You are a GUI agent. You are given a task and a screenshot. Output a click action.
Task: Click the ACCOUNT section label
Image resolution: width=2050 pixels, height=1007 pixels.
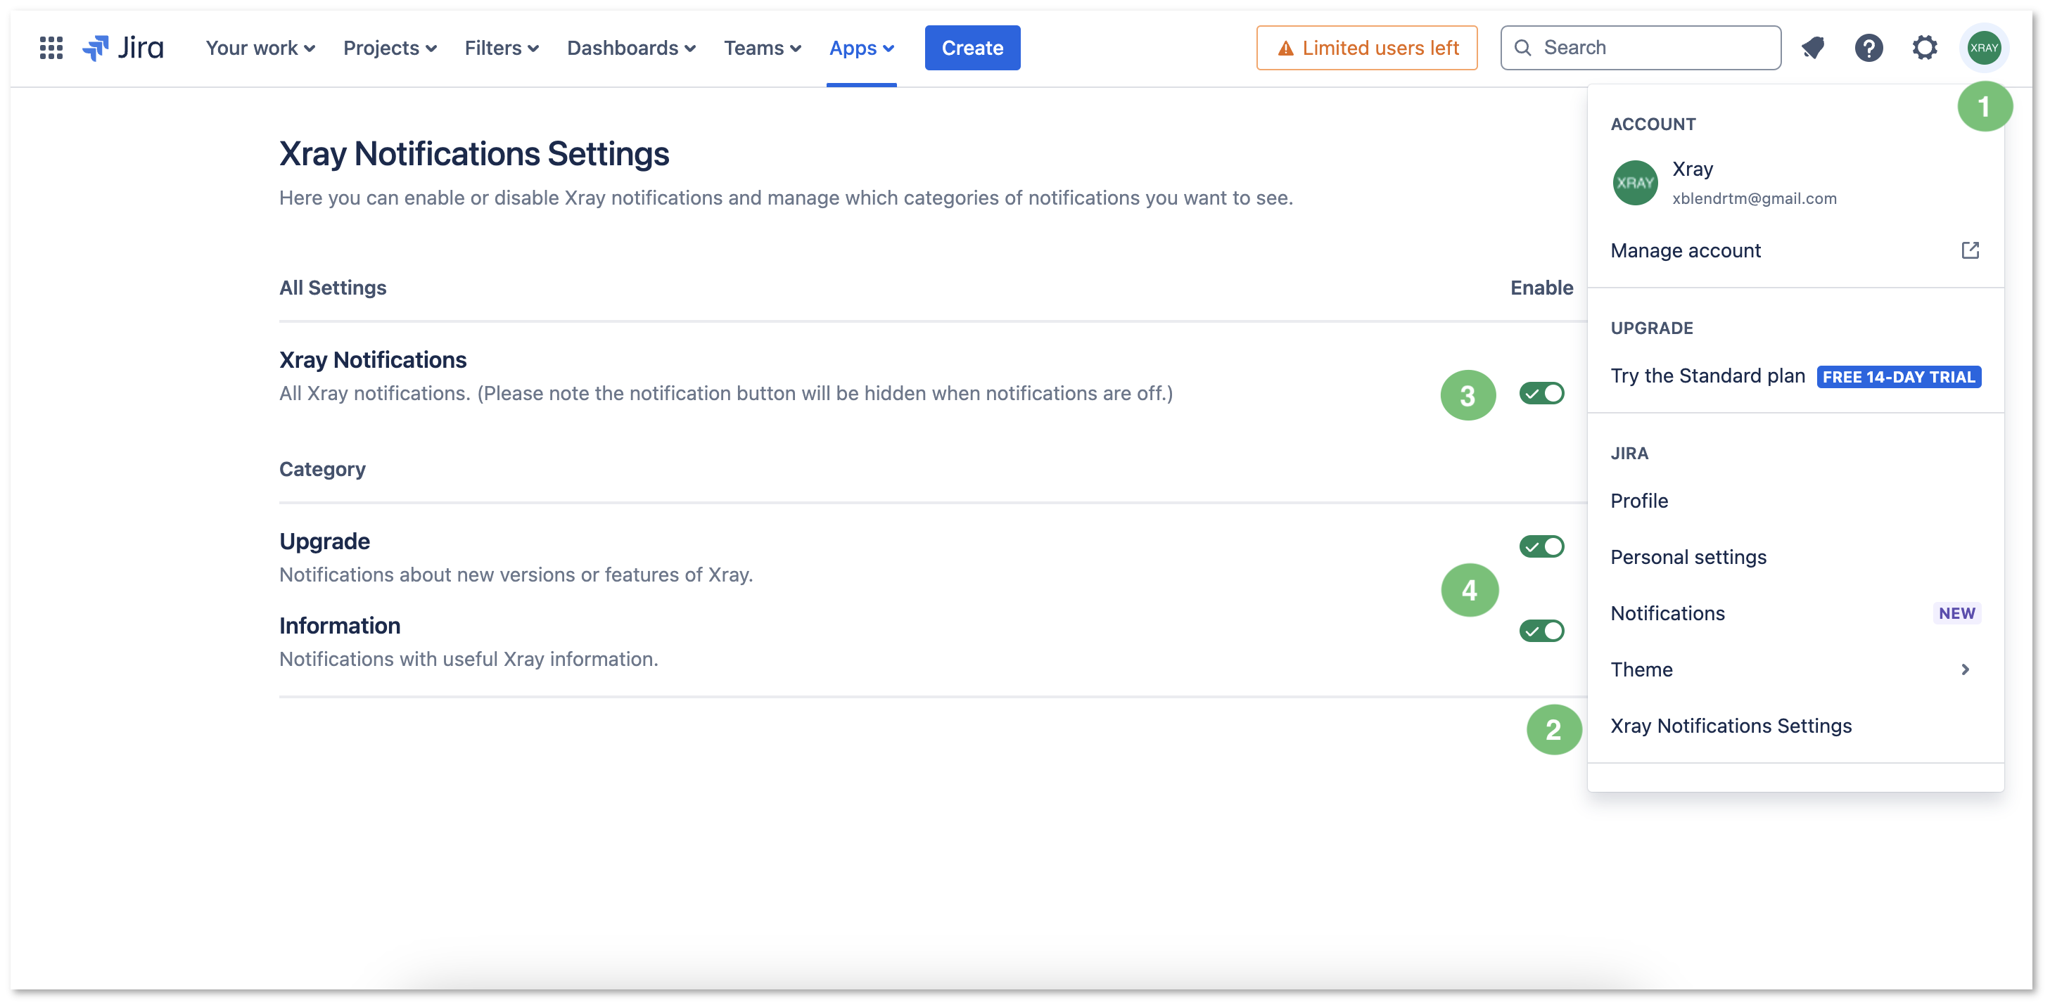click(1653, 124)
